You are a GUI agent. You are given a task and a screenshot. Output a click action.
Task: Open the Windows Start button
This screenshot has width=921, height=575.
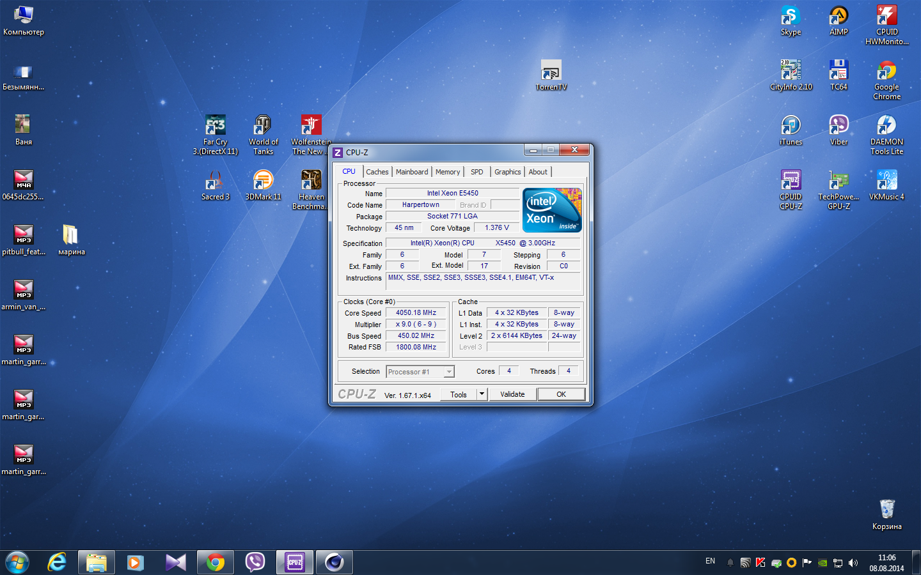(x=17, y=562)
